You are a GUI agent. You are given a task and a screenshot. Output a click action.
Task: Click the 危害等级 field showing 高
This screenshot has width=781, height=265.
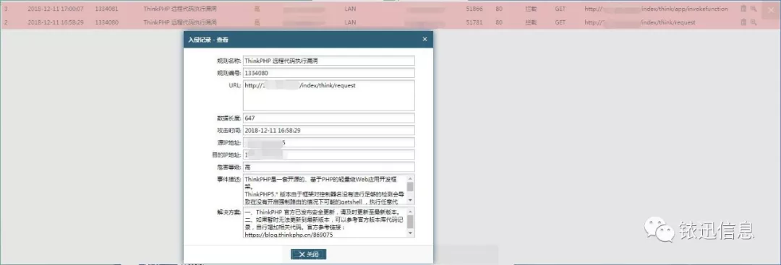[329, 167]
